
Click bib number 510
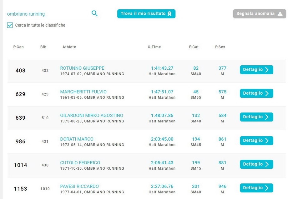[x=45, y=118]
